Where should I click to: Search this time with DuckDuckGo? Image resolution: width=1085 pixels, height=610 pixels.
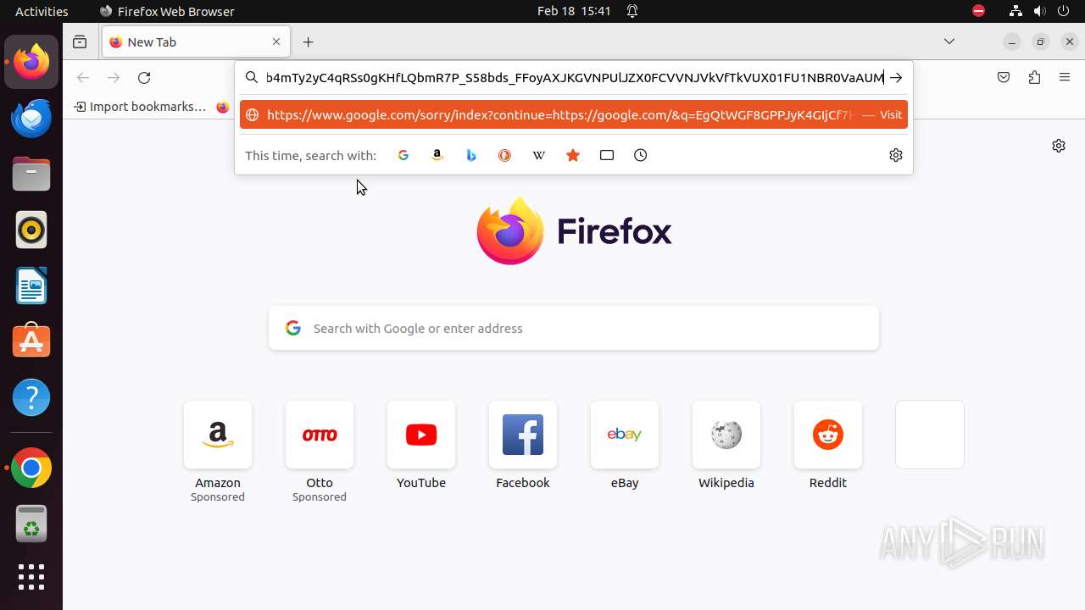click(x=505, y=155)
